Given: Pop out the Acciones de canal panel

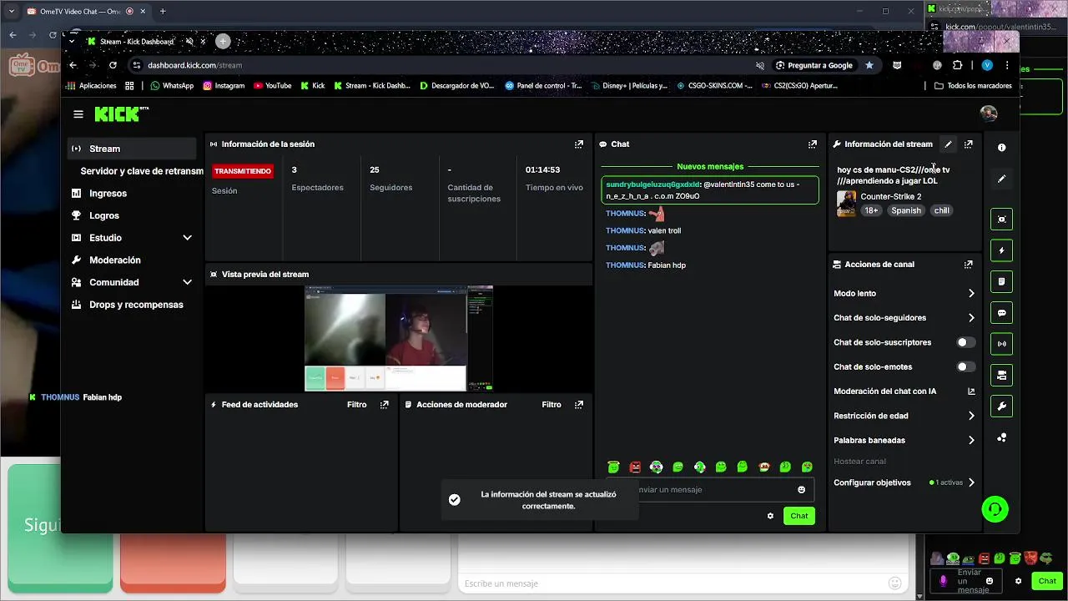Looking at the screenshot, I should [968, 265].
